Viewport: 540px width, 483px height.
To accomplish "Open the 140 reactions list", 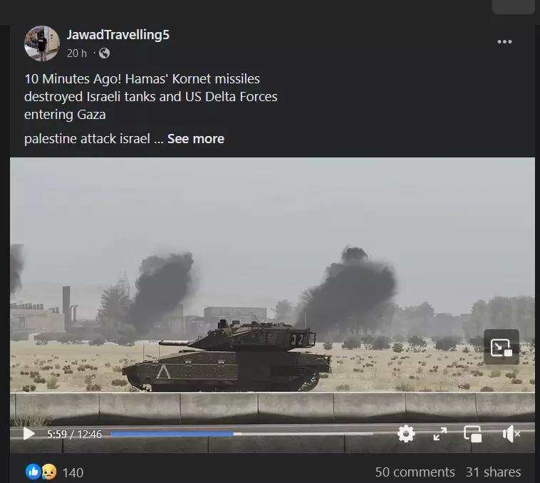I will point(73,472).
